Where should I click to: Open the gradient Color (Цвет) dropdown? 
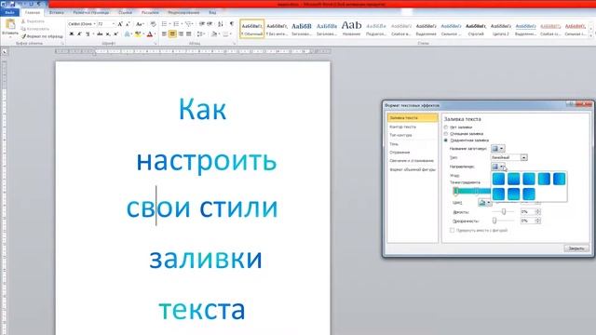484,203
